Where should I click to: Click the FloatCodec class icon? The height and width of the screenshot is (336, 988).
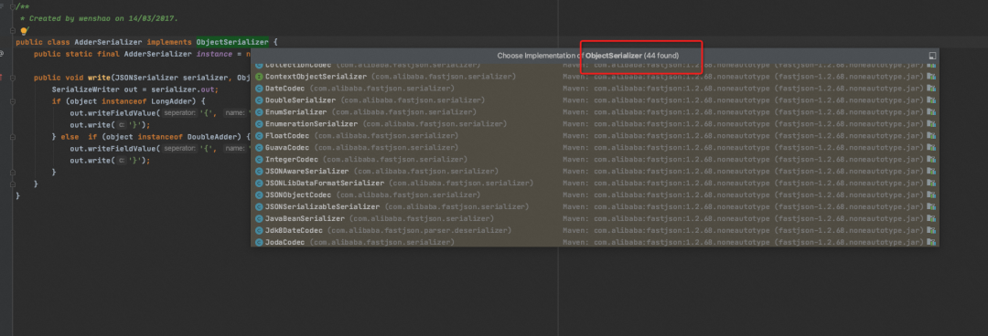click(x=260, y=136)
